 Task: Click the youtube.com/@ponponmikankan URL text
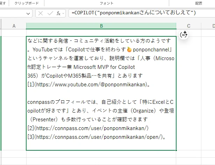click(x=91, y=85)
